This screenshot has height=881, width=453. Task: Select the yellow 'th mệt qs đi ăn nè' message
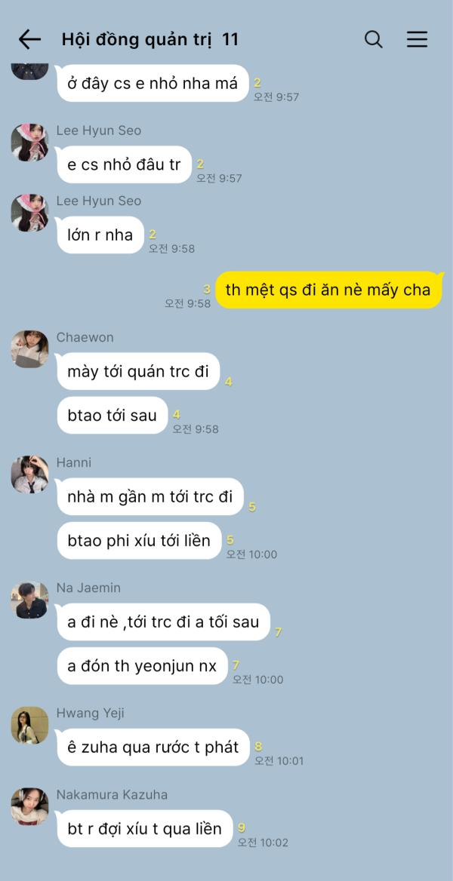329,290
